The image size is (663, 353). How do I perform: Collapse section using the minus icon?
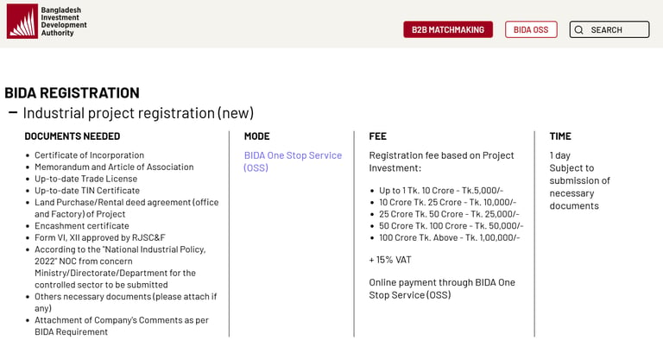tap(13, 113)
